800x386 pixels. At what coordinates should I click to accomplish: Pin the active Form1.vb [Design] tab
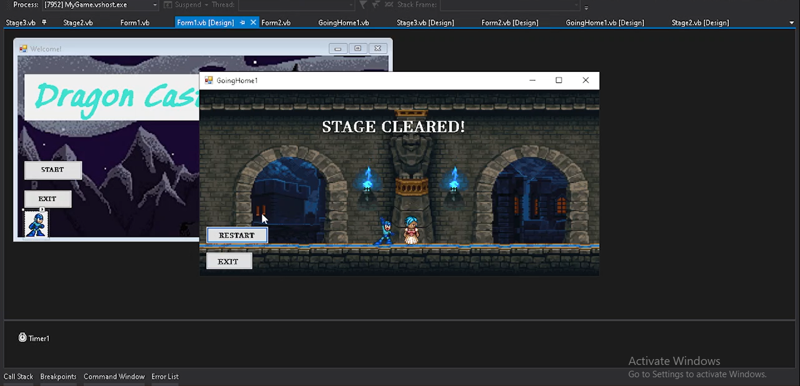tap(242, 22)
